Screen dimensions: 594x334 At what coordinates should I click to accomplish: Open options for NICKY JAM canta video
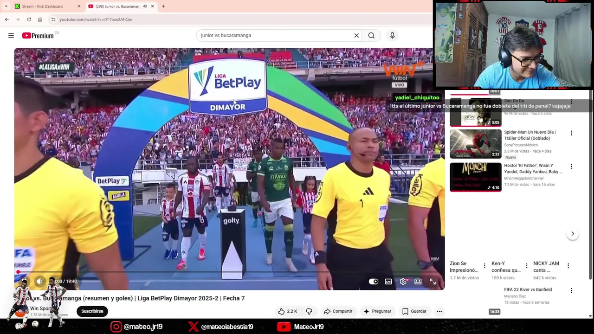(568, 266)
